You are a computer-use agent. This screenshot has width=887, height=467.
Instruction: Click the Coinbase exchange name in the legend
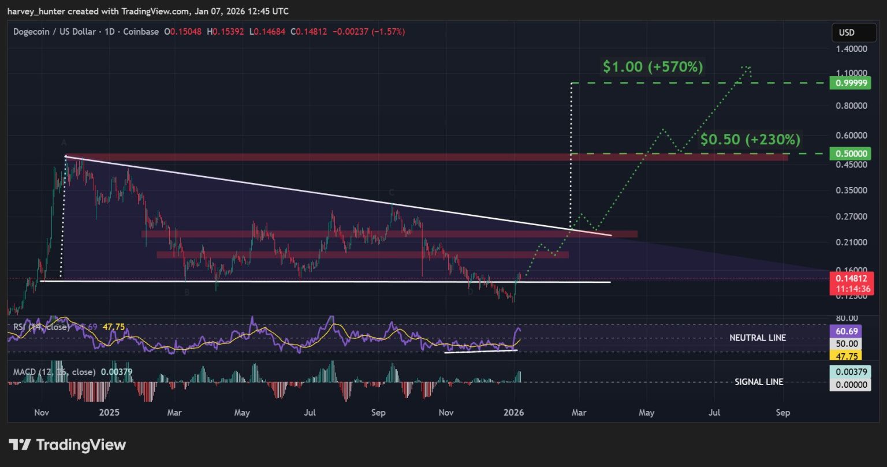tap(141, 32)
